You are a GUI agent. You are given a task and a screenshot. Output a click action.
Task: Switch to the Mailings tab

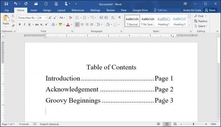click(x=95, y=10)
